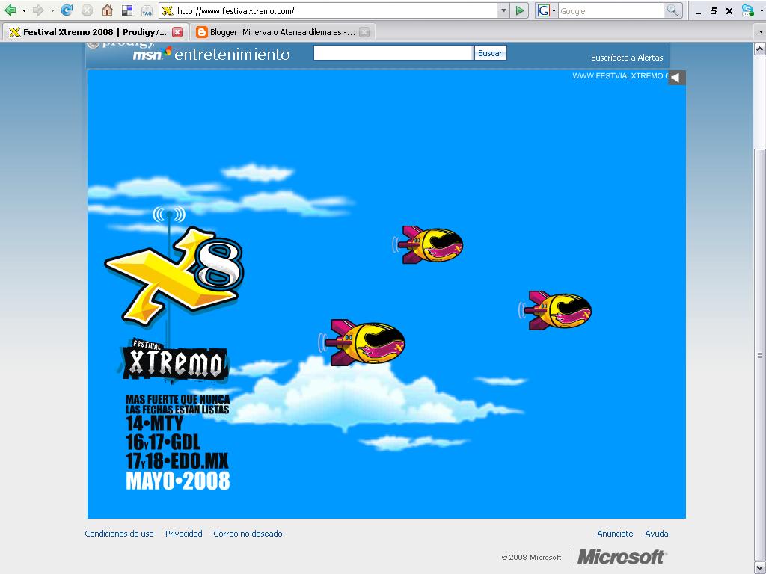Expand the address bar history dropdown

tap(503, 10)
